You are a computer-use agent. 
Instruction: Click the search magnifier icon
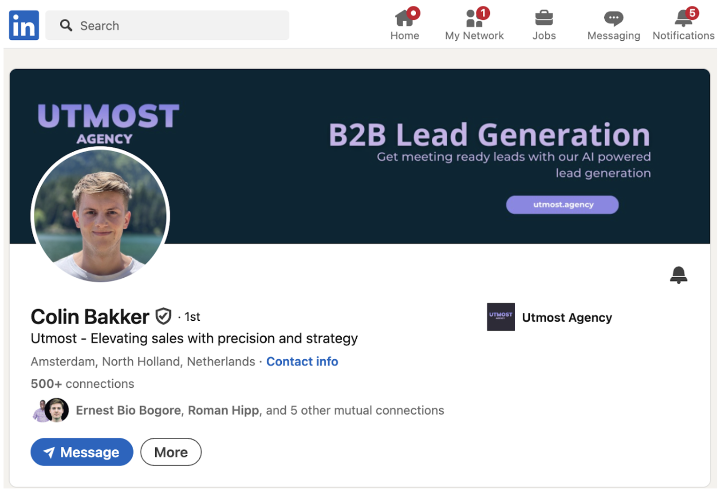(66, 25)
